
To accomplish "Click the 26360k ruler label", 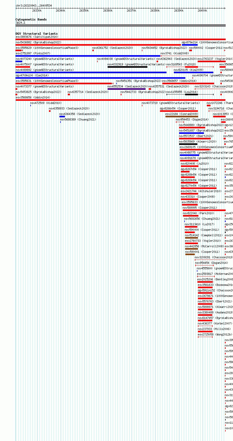I will click(108, 11).
